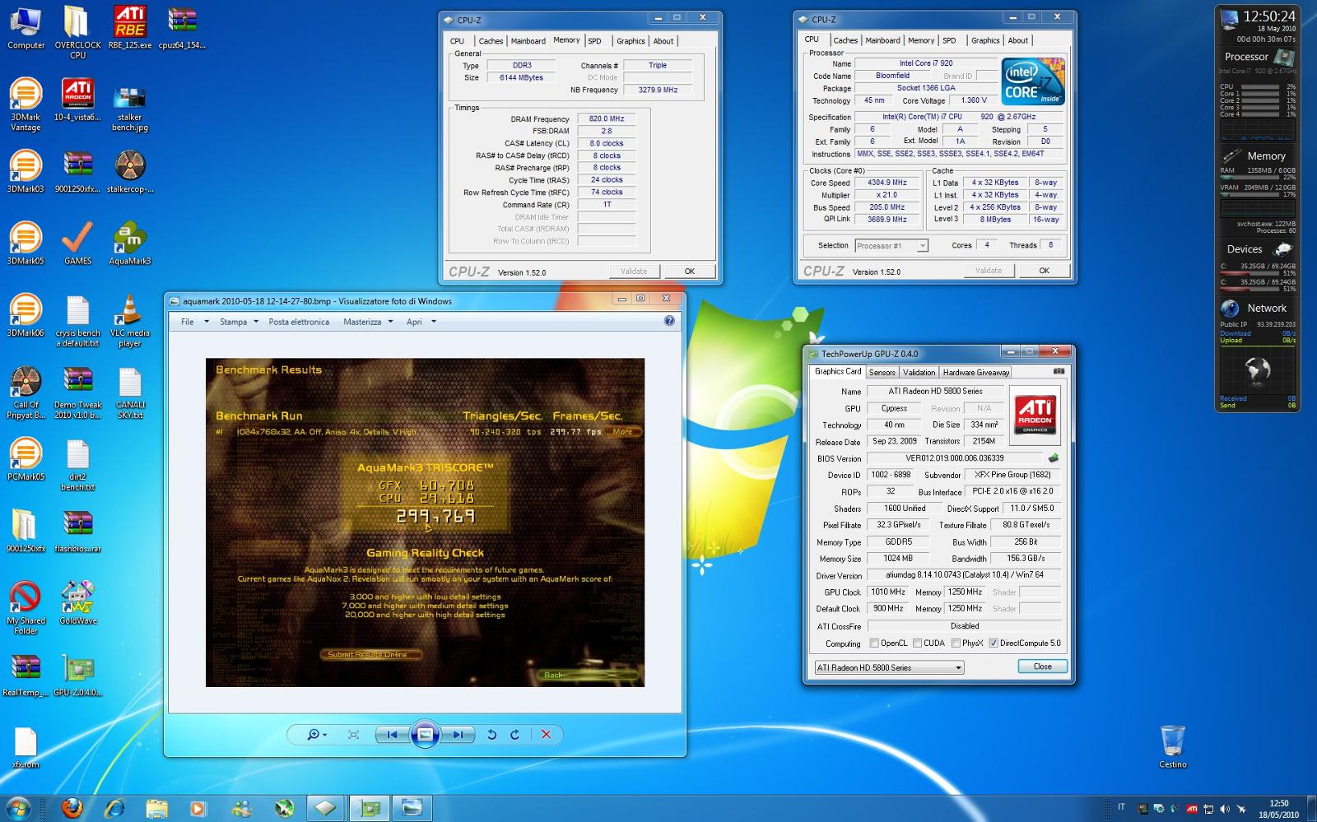Go to next photo in Photo Viewer
This screenshot has height=822, width=1317.
click(458, 735)
